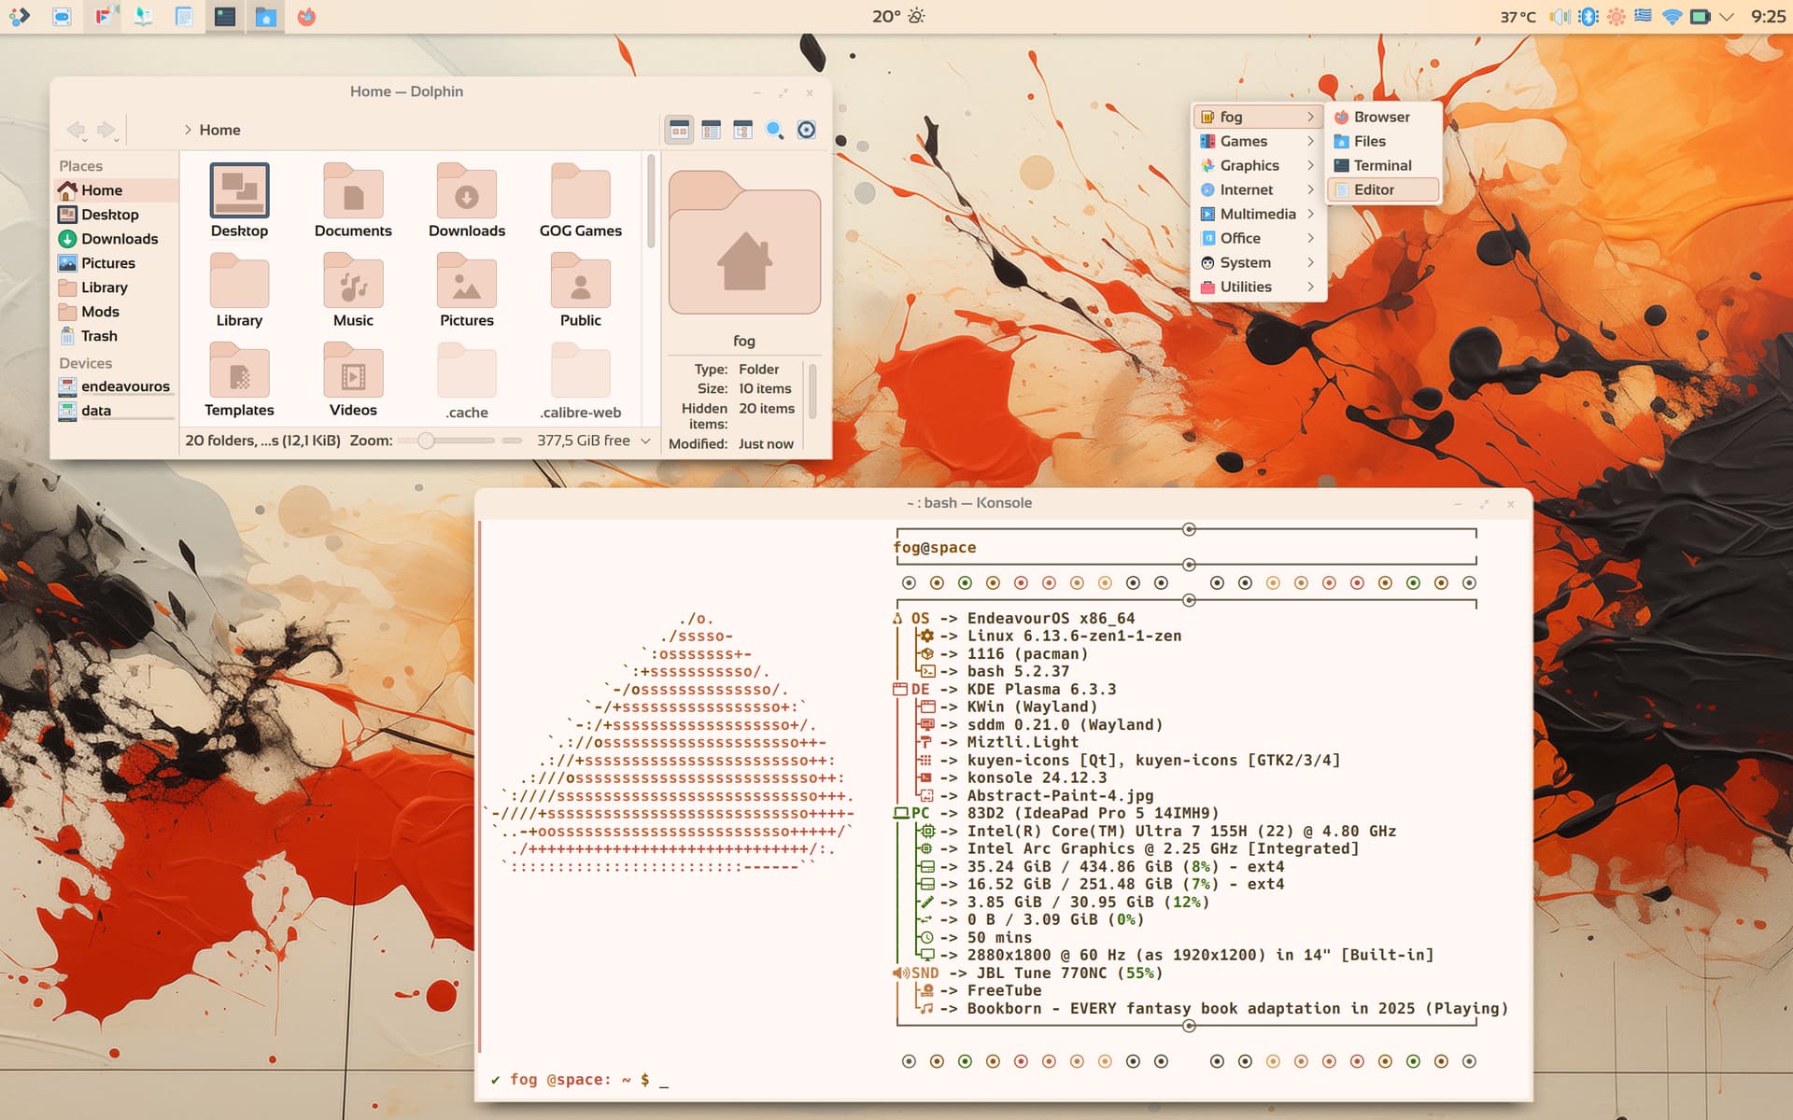Expand the Internet submenu

[x=1259, y=189]
